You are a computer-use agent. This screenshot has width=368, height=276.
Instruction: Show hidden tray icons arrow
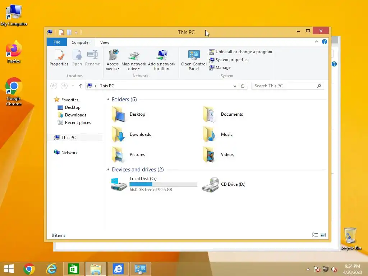[x=308, y=269]
